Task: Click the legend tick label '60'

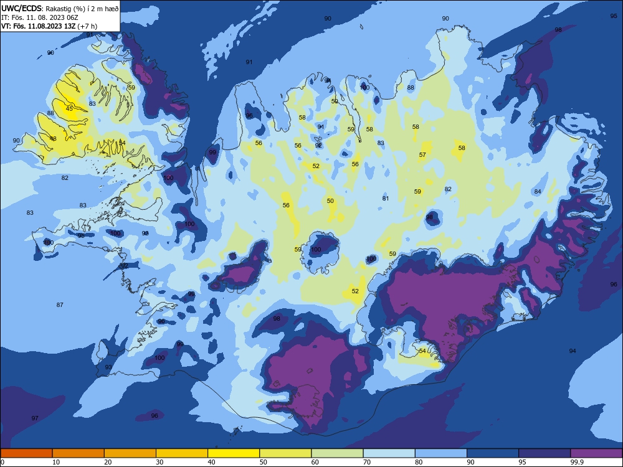Action: (x=315, y=462)
